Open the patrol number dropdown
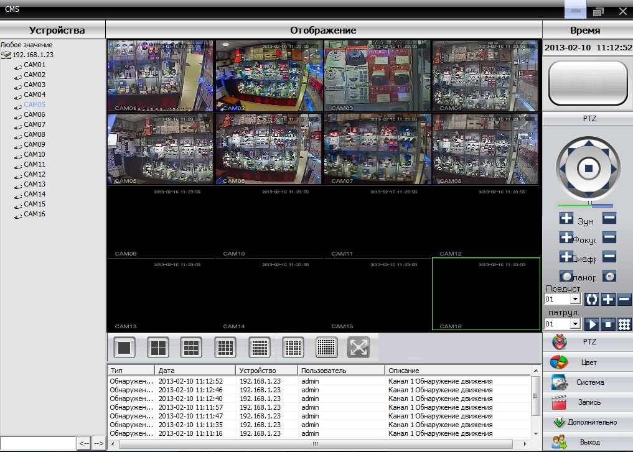Viewport: 633px width, 452px height. click(575, 324)
